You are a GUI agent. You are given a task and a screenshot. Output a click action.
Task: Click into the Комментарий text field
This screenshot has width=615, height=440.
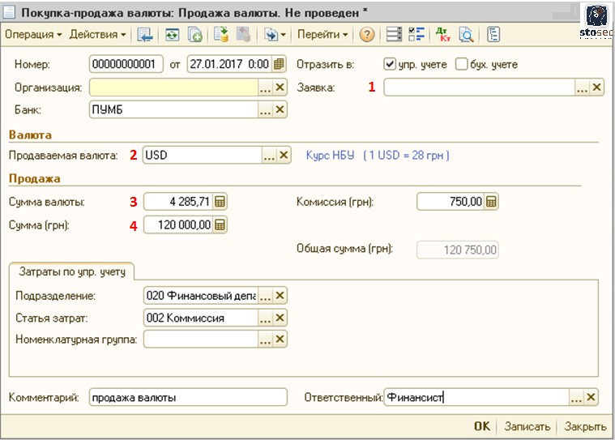click(x=187, y=397)
